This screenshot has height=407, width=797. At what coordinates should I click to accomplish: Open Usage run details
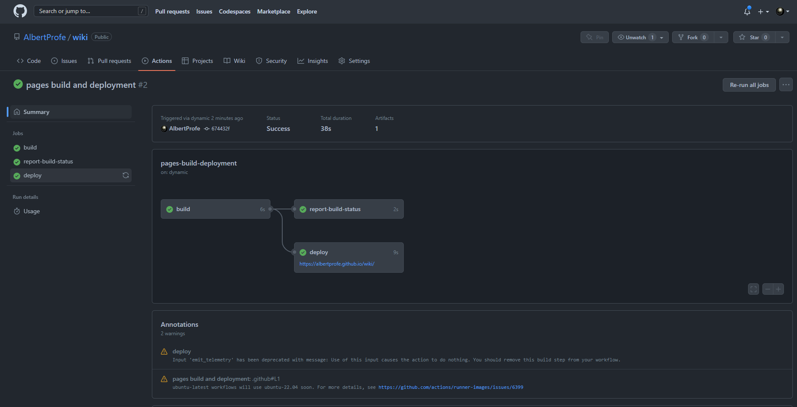71,211
